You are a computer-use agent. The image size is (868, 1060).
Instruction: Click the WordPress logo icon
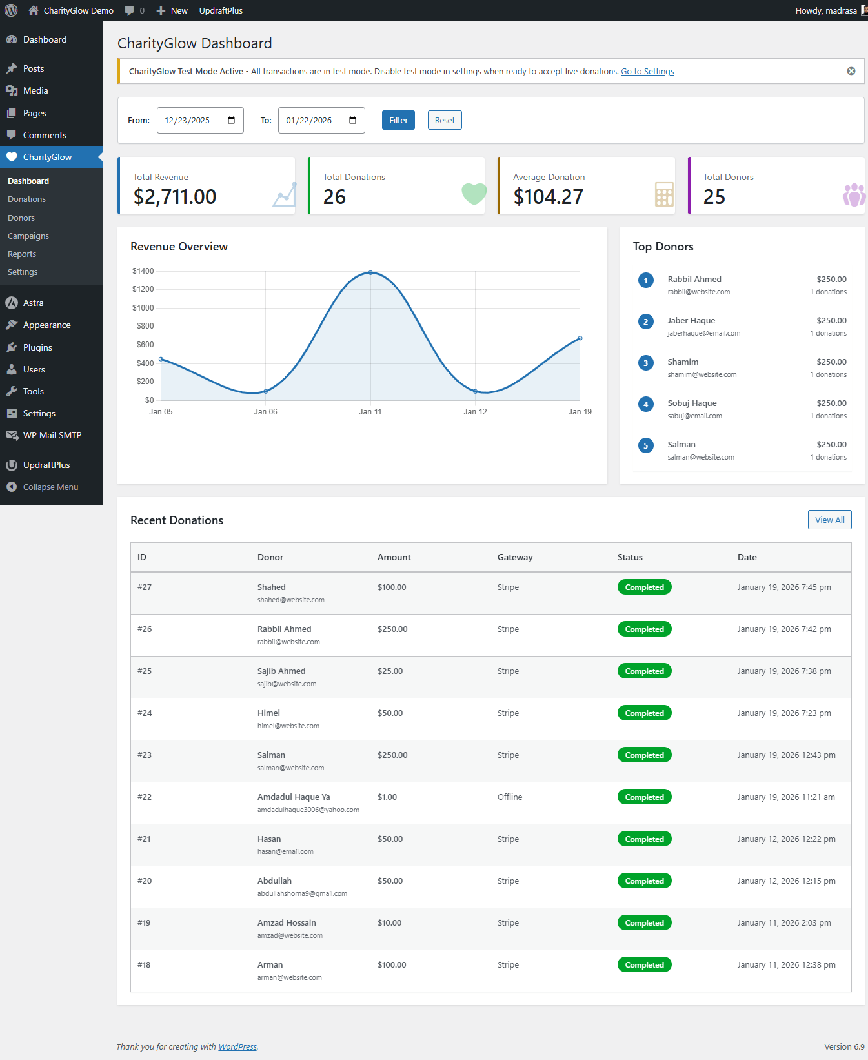(x=11, y=10)
